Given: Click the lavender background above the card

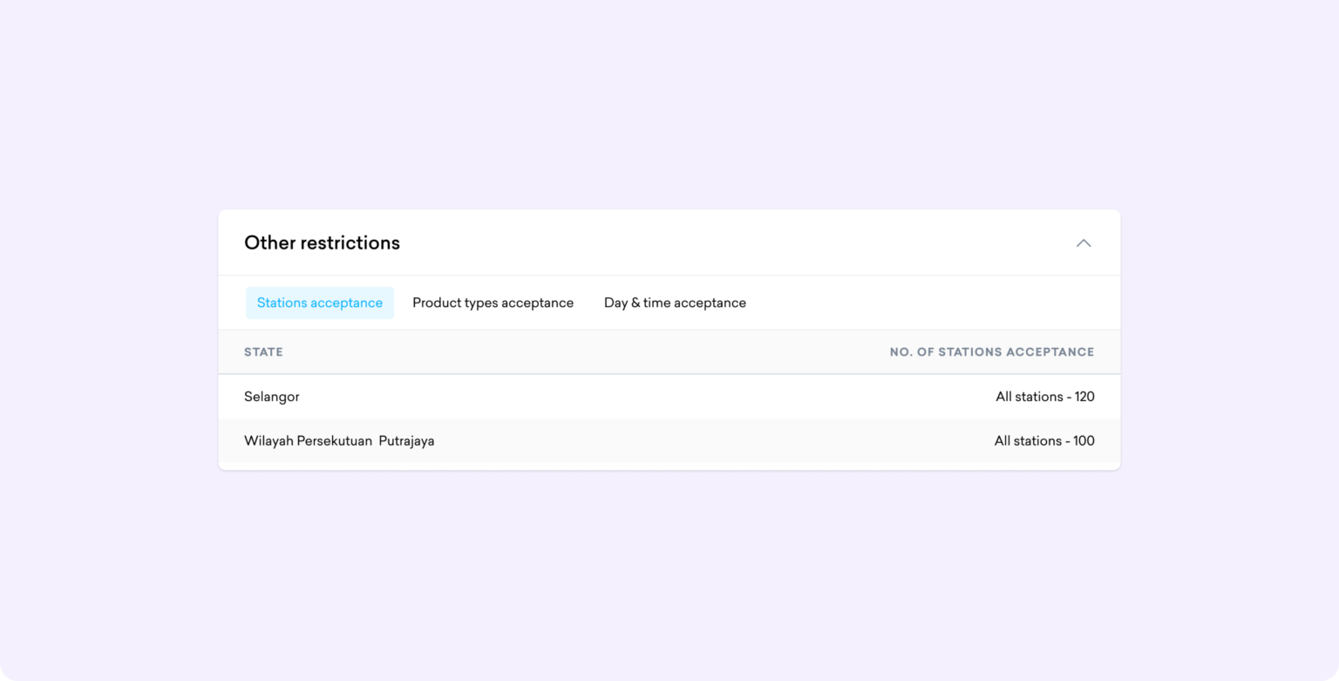Looking at the screenshot, I should click(669, 105).
